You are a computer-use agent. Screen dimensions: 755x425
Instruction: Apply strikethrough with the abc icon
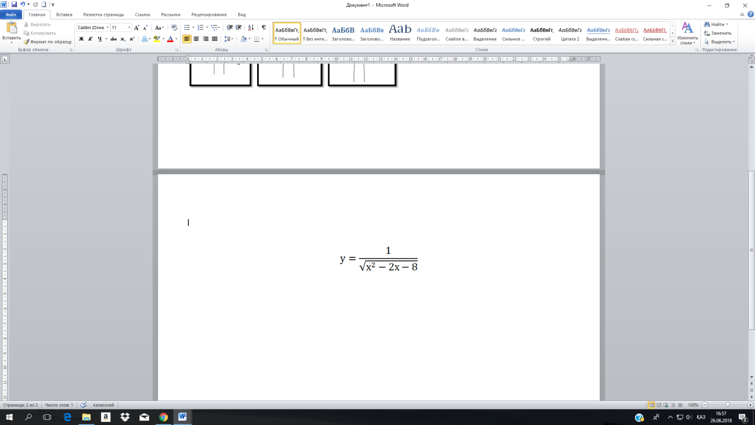[x=113, y=39]
